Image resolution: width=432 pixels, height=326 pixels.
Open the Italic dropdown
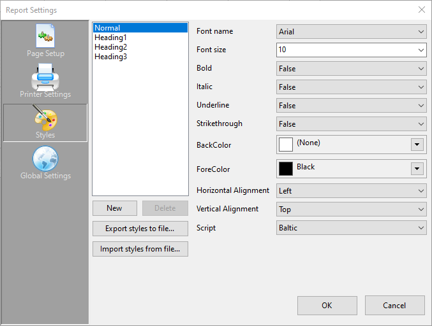pos(351,87)
